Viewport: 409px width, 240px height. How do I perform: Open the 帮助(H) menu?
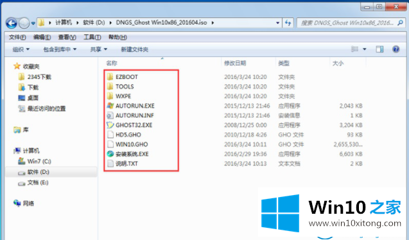point(117,37)
